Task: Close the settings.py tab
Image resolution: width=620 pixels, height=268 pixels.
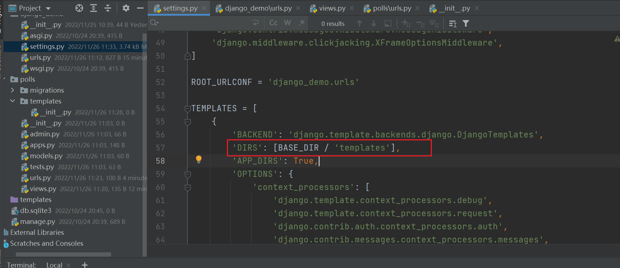Action: click(204, 8)
